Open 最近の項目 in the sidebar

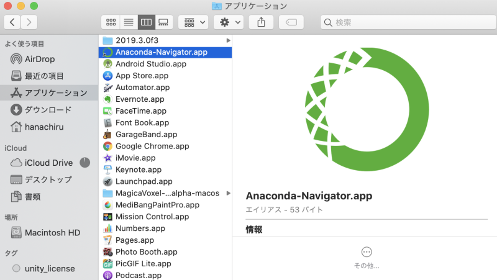[49, 76]
